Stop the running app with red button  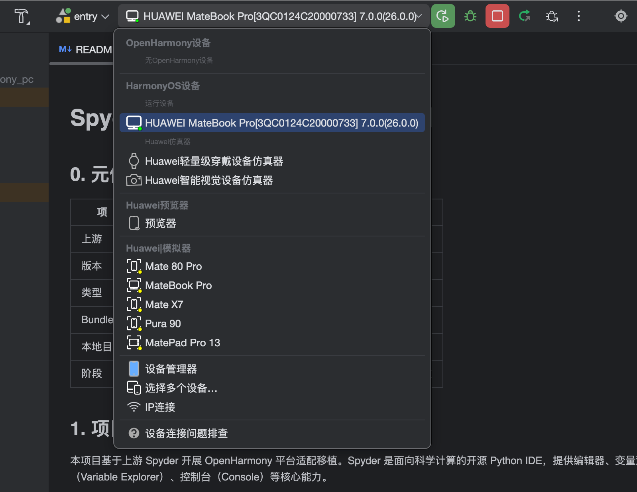pos(497,16)
